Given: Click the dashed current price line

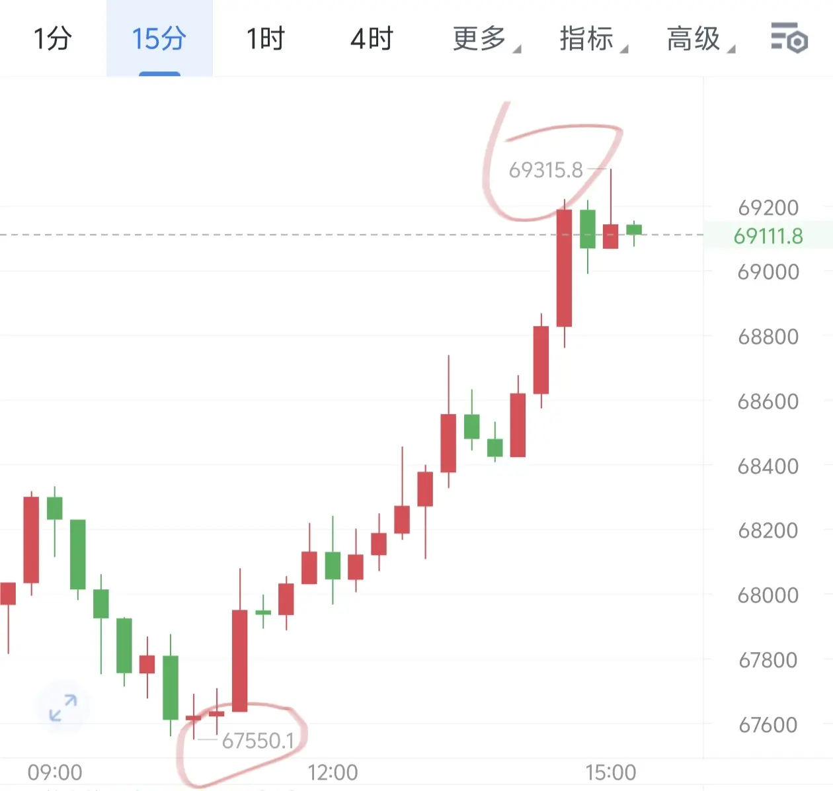Looking at the screenshot, I should pyautogui.click(x=352, y=235).
